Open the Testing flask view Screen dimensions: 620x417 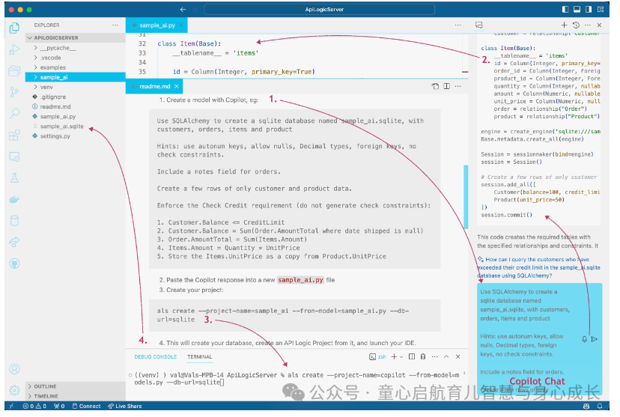(x=15, y=178)
